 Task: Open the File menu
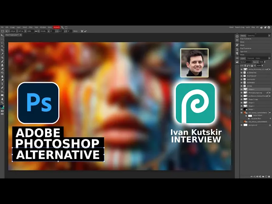[2, 27]
